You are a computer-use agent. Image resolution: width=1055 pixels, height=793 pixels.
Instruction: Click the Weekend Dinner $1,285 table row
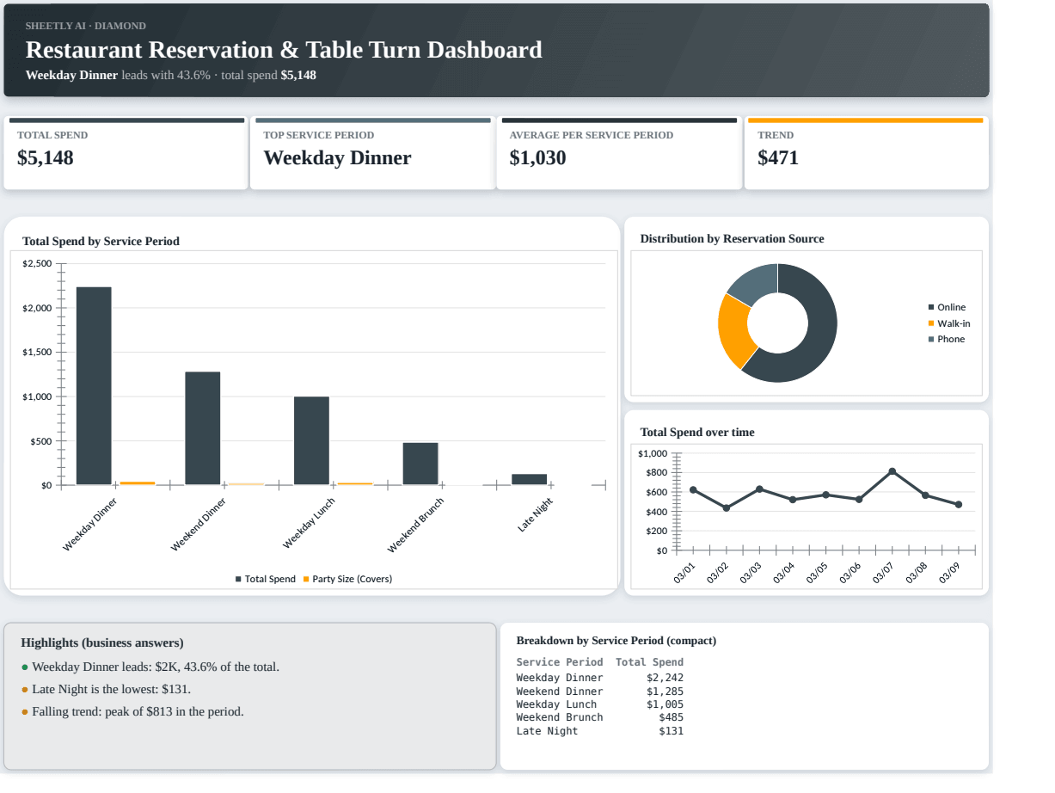click(600, 692)
